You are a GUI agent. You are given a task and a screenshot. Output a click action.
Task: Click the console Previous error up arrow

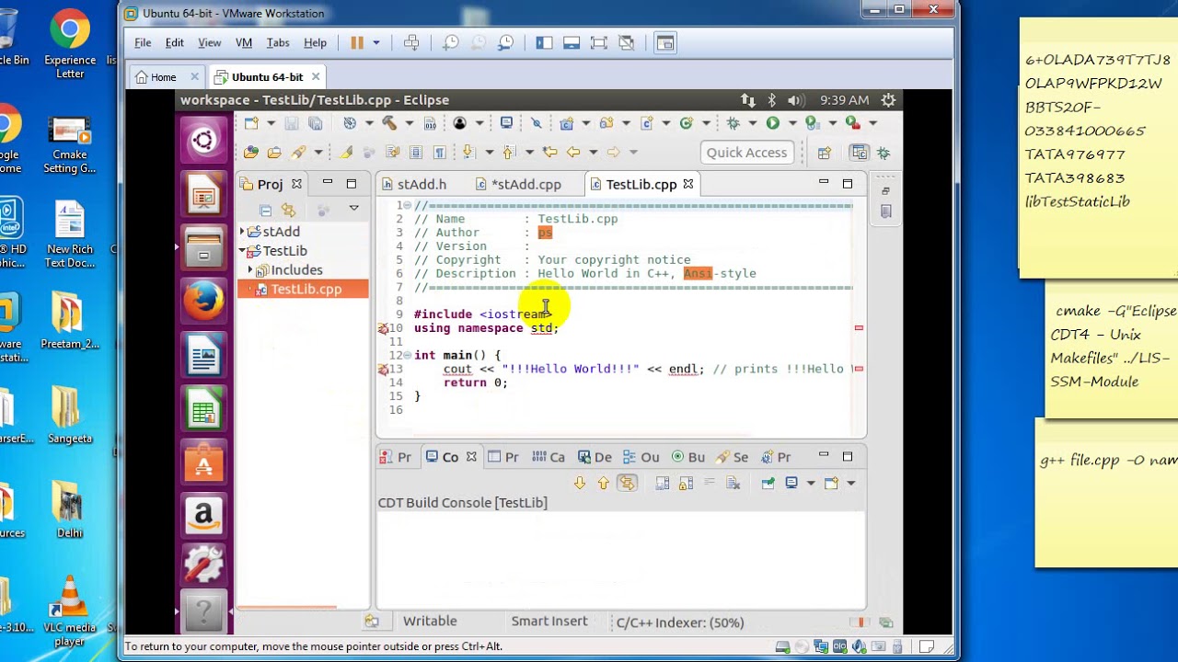(x=603, y=483)
